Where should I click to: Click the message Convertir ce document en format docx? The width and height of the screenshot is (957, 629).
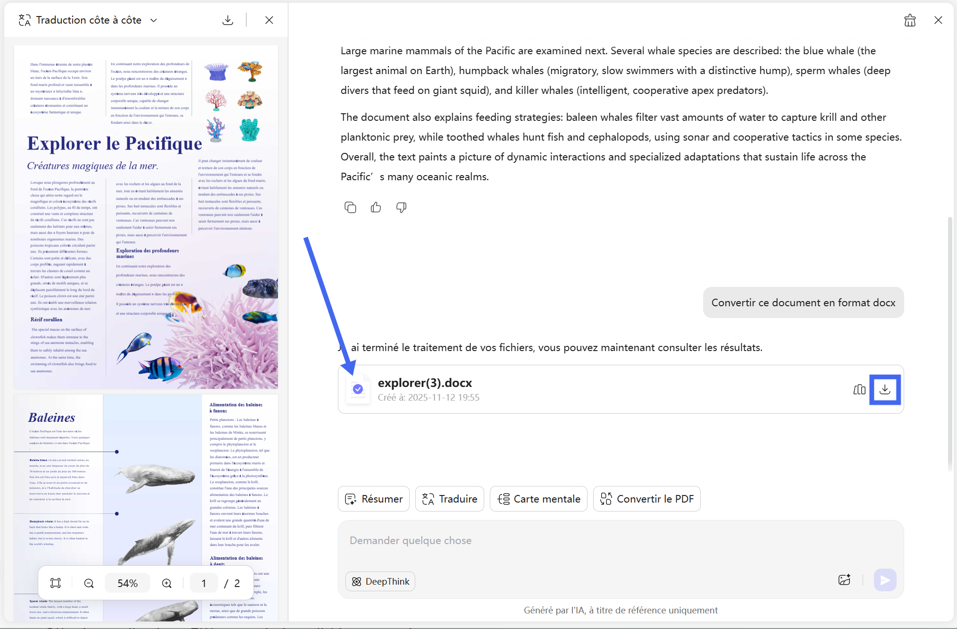pos(803,302)
